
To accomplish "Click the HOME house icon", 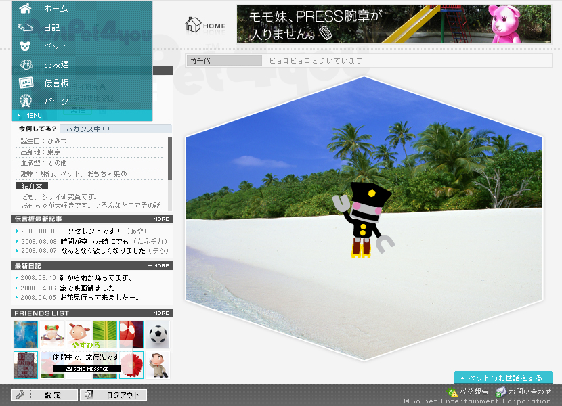I will coord(193,25).
